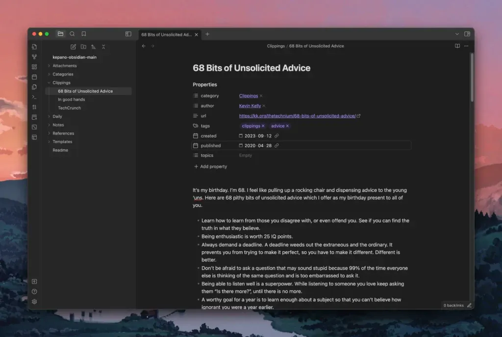Toggle the right sidebar panel
The height and width of the screenshot is (337, 502).
(x=467, y=34)
